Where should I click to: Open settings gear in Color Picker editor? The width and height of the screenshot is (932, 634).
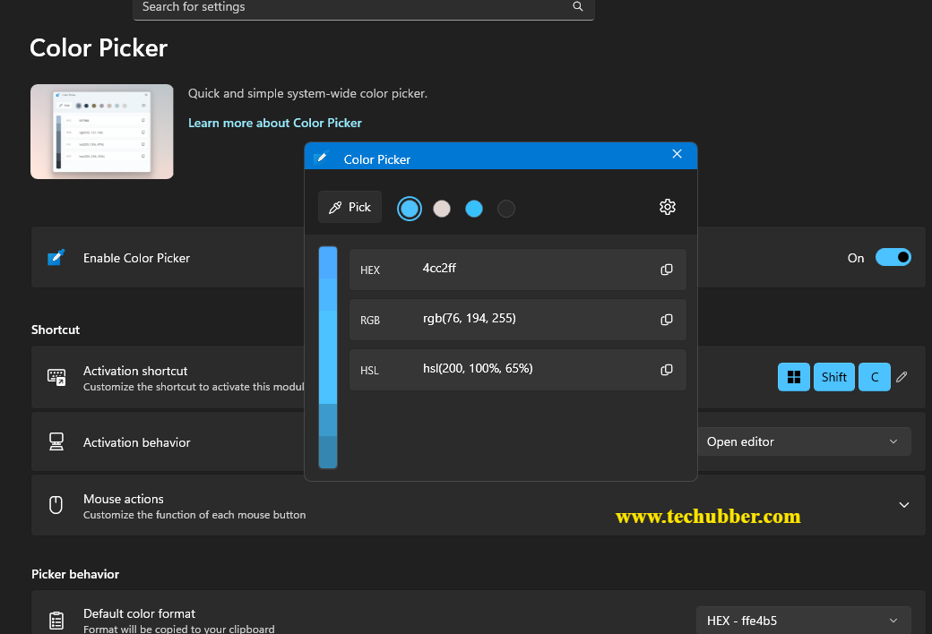(x=668, y=207)
